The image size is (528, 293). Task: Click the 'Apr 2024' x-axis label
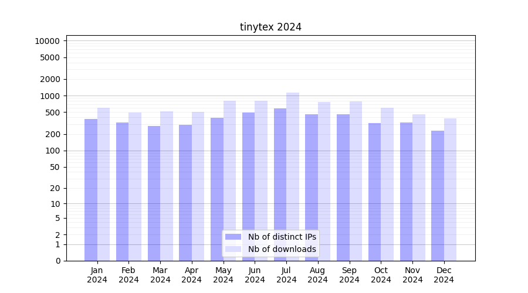click(x=192, y=275)
